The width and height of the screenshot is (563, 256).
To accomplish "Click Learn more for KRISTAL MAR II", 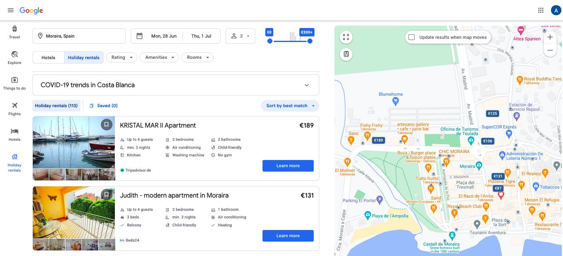I will (x=288, y=166).
